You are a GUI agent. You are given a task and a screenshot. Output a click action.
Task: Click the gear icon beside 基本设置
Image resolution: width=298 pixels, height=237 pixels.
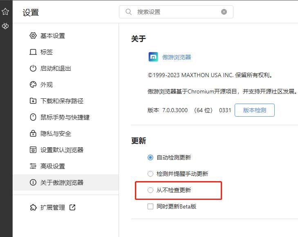33,35
